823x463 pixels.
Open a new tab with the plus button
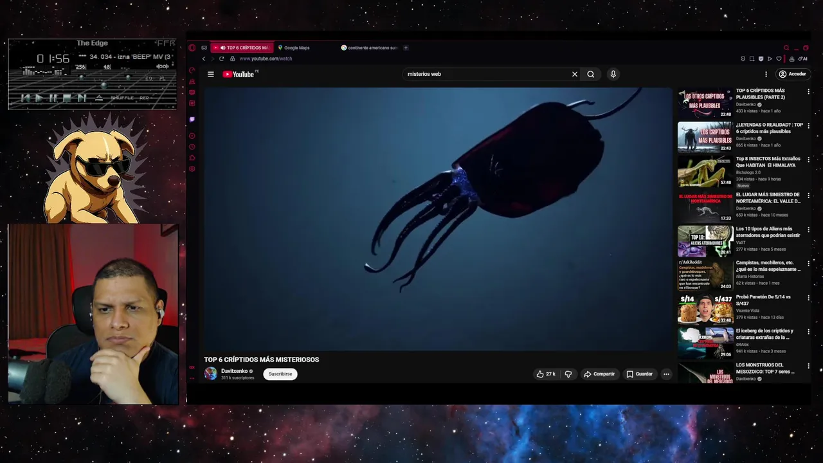coord(406,48)
